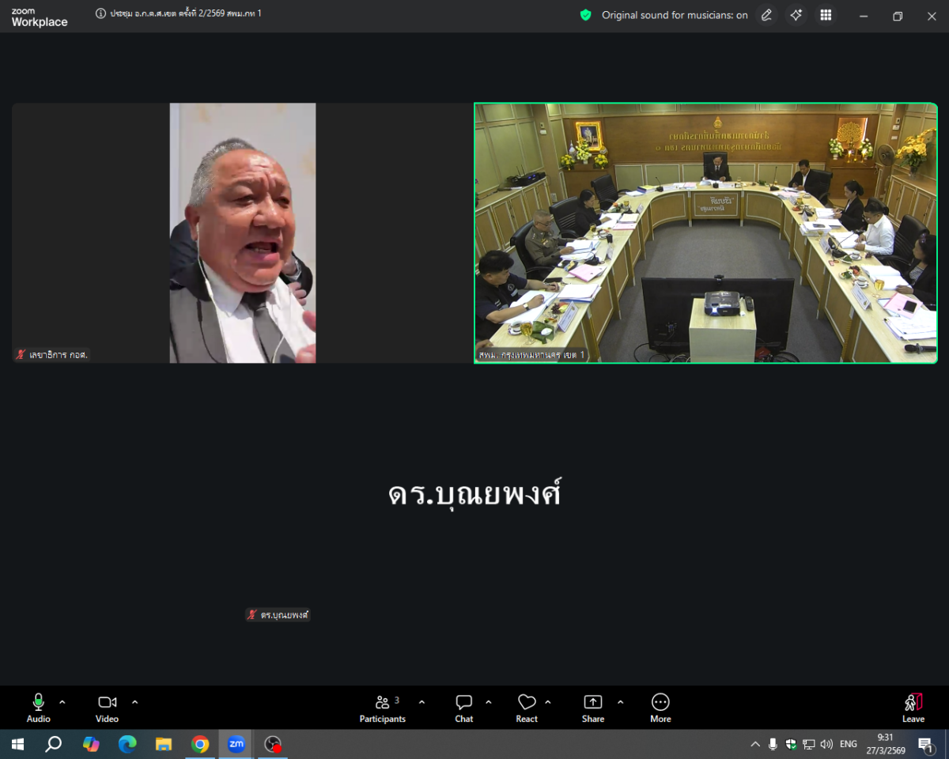949x759 pixels.
Task: Open Google Chrome from the taskbar
Action: pos(200,744)
